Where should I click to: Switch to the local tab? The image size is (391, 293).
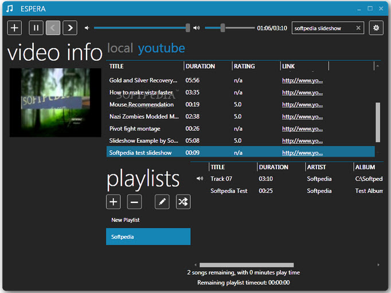coord(120,48)
